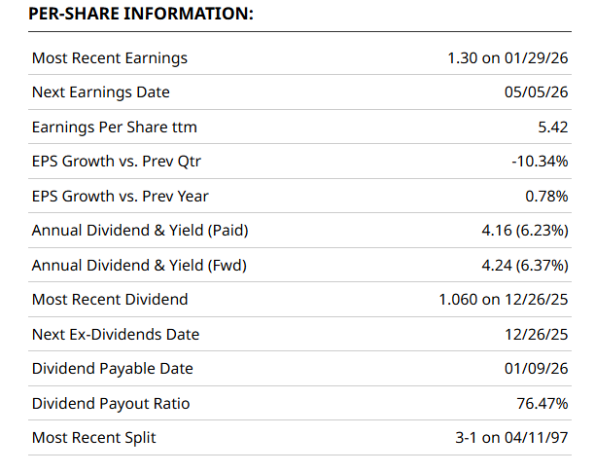Select Annual Dividend & Yield (Paid) label
The width and height of the screenshot is (595, 473).
[136, 231]
